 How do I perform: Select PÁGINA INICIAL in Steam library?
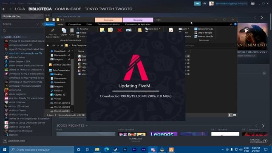click(x=23, y=16)
